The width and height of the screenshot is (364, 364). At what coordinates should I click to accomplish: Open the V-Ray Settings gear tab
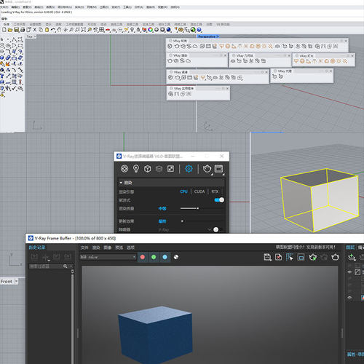(189, 169)
